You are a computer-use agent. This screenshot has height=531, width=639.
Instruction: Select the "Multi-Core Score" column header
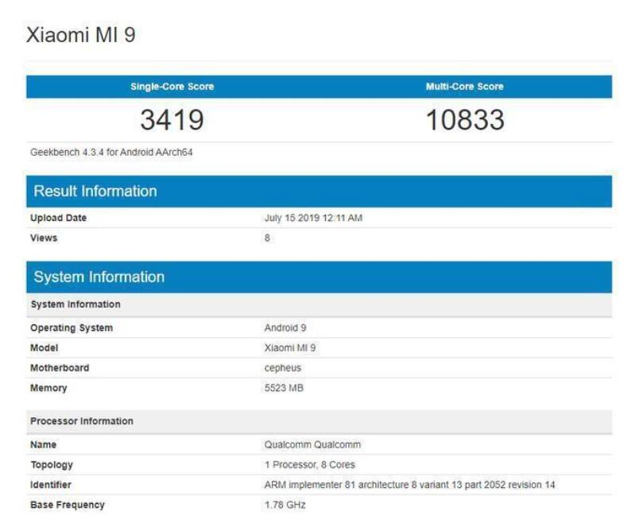coord(465,87)
